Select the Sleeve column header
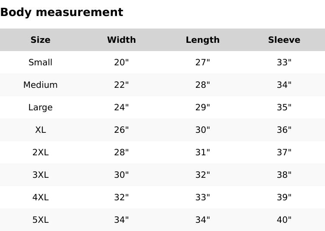325x231 pixels. tap(284, 40)
